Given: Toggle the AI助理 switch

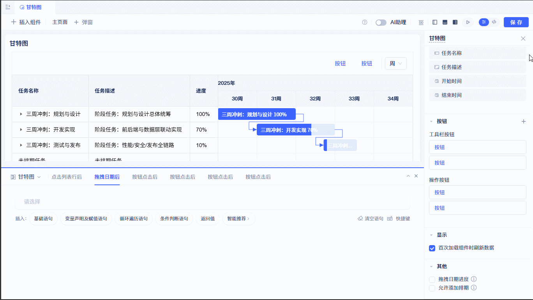Looking at the screenshot, I should (x=381, y=23).
